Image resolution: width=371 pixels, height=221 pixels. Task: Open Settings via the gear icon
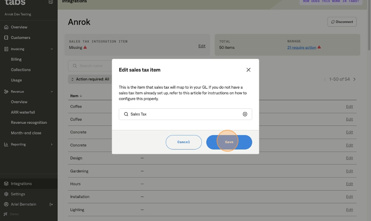[x=6, y=194]
